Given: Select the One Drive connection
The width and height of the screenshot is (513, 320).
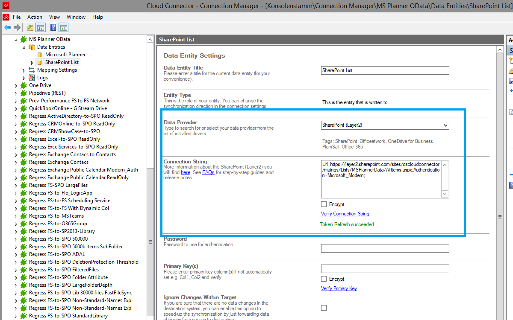Looking at the screenshot, I should [40, 85].
